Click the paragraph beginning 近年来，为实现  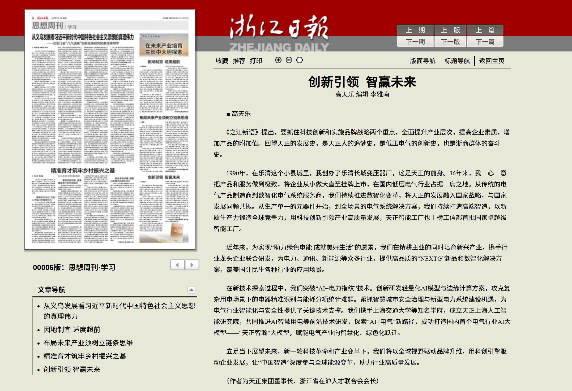pos(361,259)
